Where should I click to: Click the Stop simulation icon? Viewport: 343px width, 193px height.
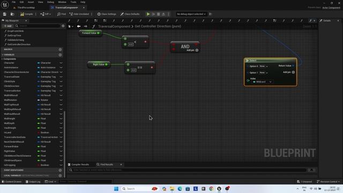[x=159, y=14]
